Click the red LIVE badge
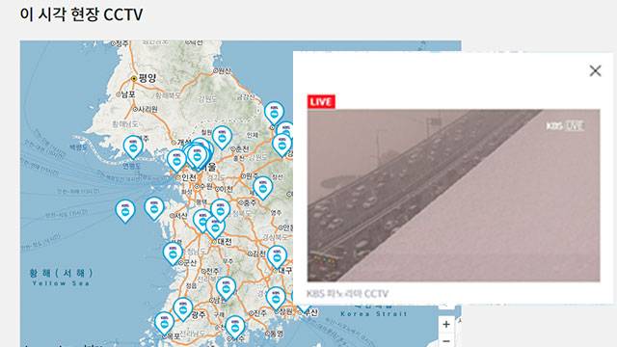Screen dimensions: 617x347 pyautogui.click(x=321, y=101)
